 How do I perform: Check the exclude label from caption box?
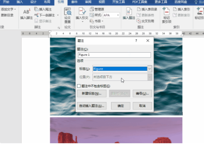click(x=79, y=86)
